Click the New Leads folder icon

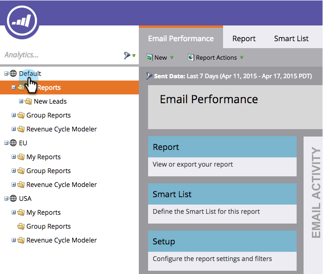tap(28, 101)
